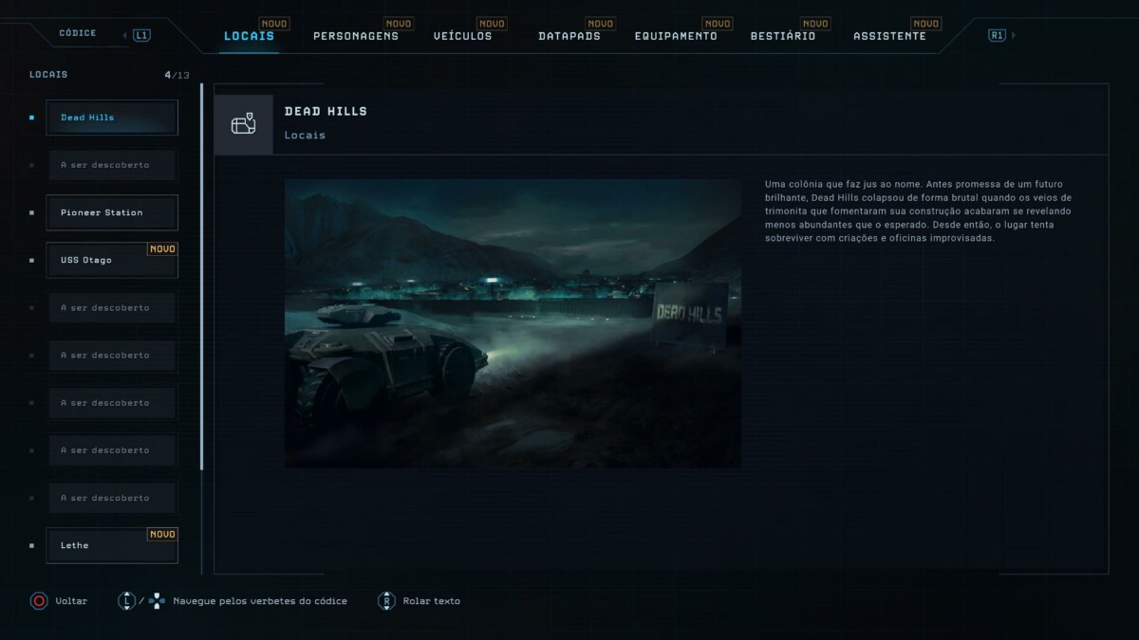The width and height of the screenshot is (1139, 640).
Task: Select the undiscovered entry below Dead Hills
Action: [x=112, y=165]
